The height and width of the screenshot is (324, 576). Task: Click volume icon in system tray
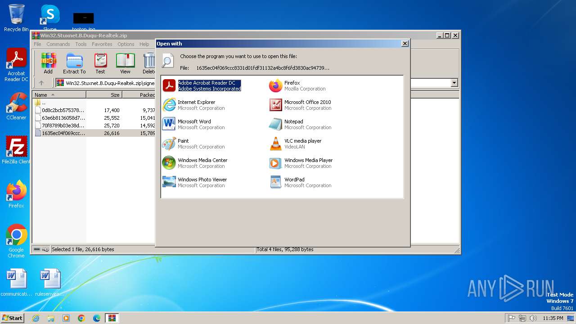[533, 318]
